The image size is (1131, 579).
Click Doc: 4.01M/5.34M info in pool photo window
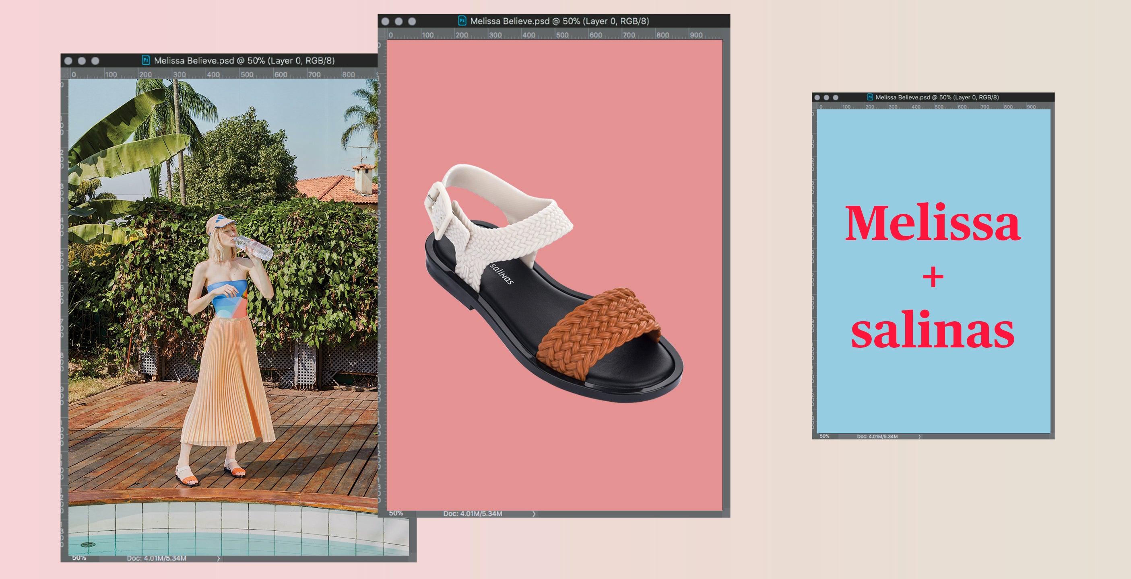tap(157, 558)
